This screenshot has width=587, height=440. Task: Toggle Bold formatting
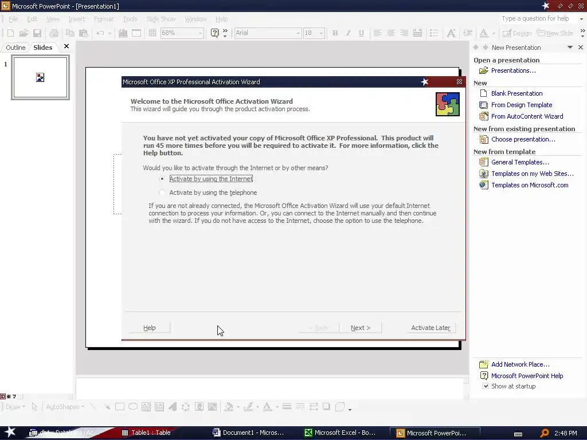[x=335, y=33]
